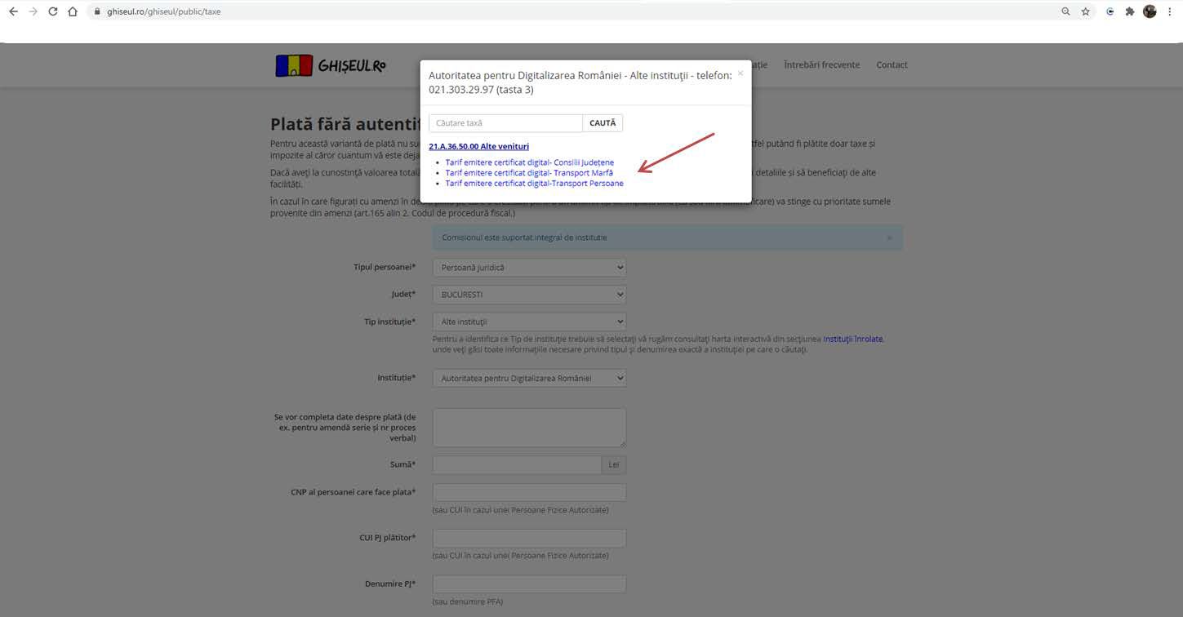The height and width of the screenshot is (617, 1183).
Task: Click the browser back arrow
Action: coord(13,11)
